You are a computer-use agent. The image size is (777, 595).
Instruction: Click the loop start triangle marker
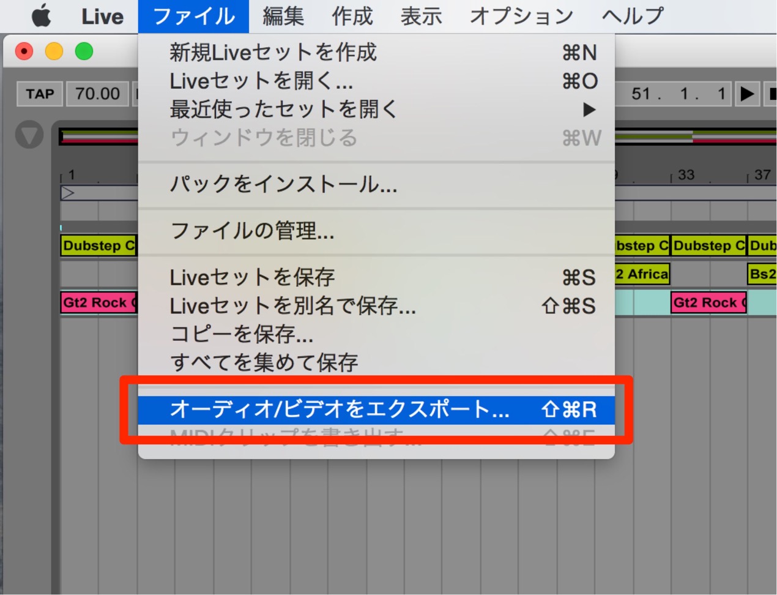[x=68, y=193]
